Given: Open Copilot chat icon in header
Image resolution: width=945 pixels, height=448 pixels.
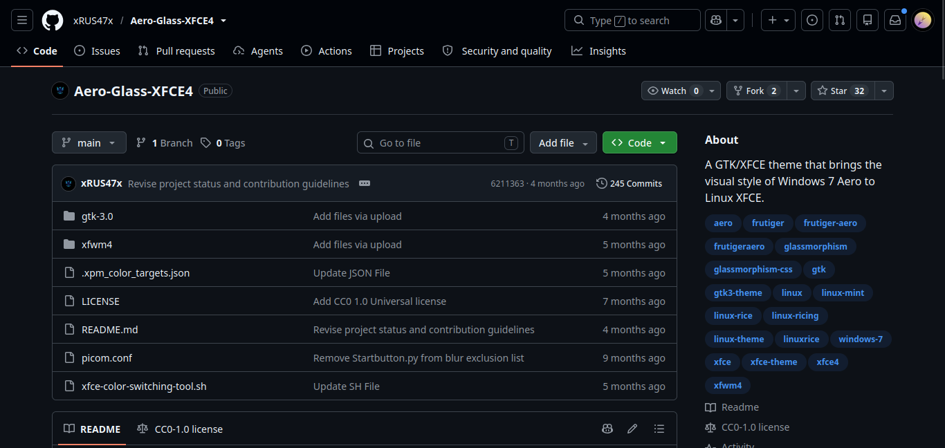Looking at the screenshot, I should tap(715, 21).
